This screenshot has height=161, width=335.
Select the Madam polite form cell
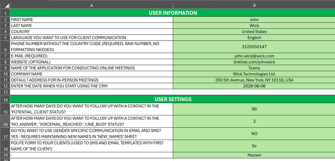pos(254,155)
